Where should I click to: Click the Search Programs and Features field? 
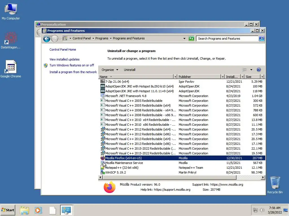[227, 39]
